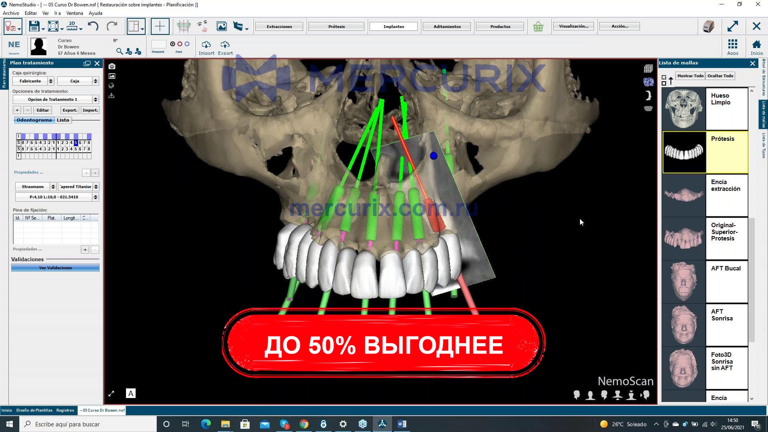Select the black Fase radio circle

[172, 44]
